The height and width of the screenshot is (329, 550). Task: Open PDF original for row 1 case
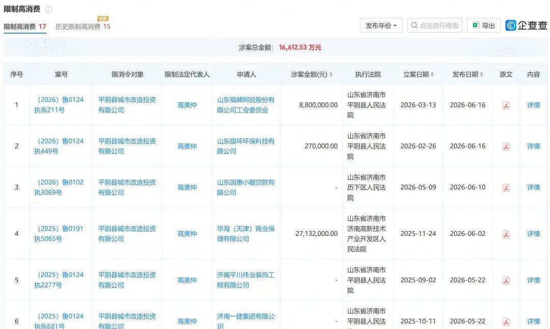click(506, 105)
